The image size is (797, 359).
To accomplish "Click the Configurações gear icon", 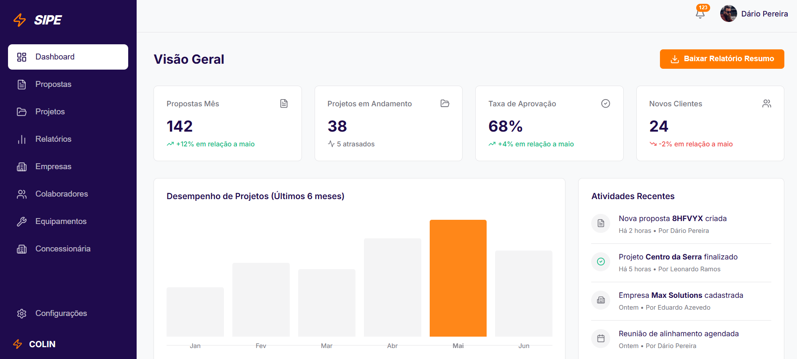I will 22,313.
